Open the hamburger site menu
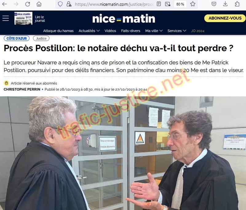 coord(6,18)
